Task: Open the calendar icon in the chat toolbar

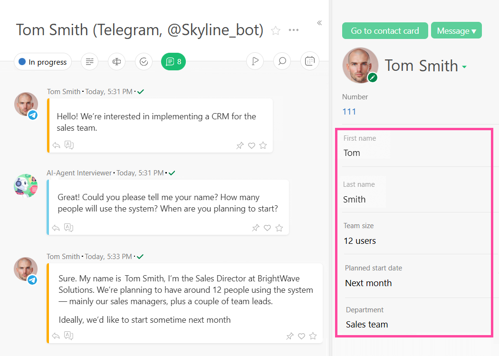Action: pyautogui.click(x=310, y=61)
